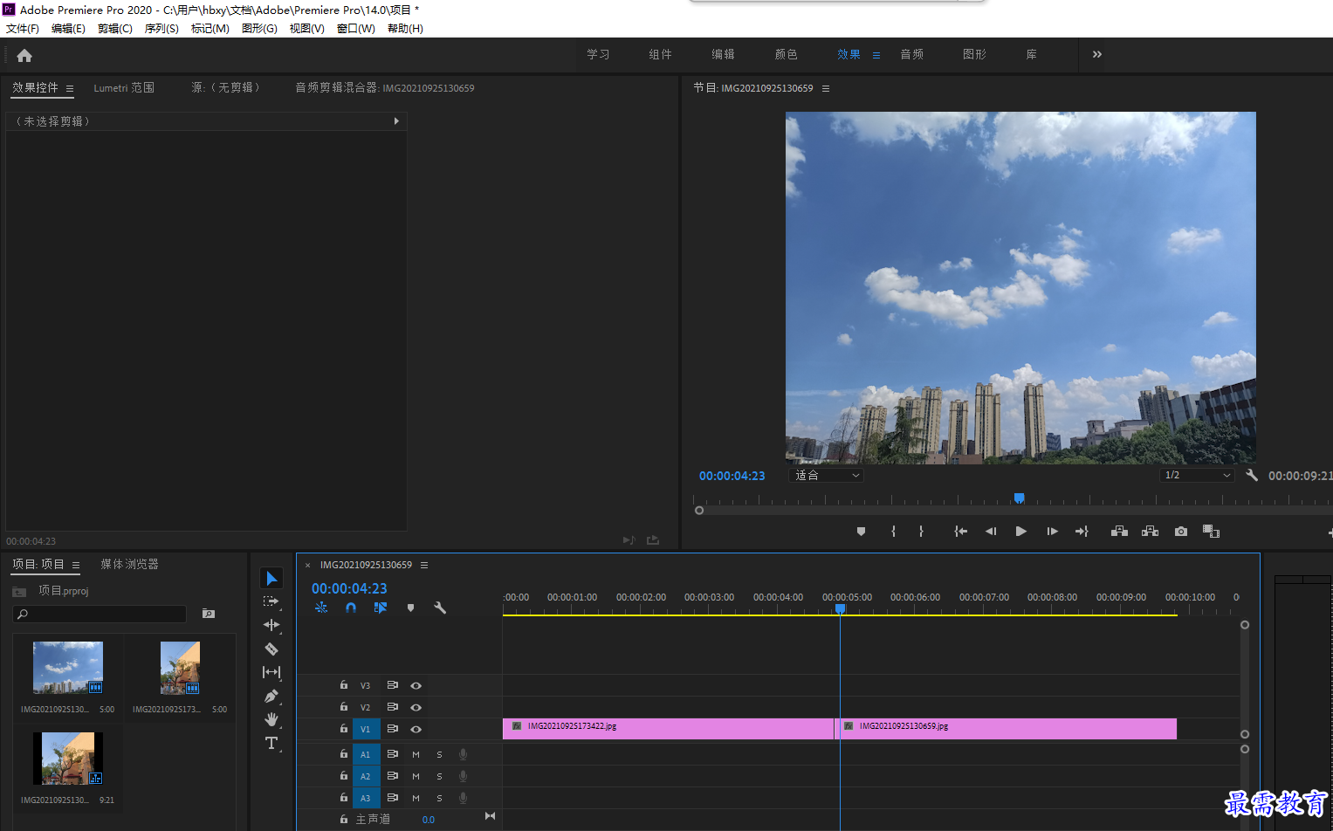
Task: Expand workspace overflow chevrons
Action: (x=1097, y=54)
